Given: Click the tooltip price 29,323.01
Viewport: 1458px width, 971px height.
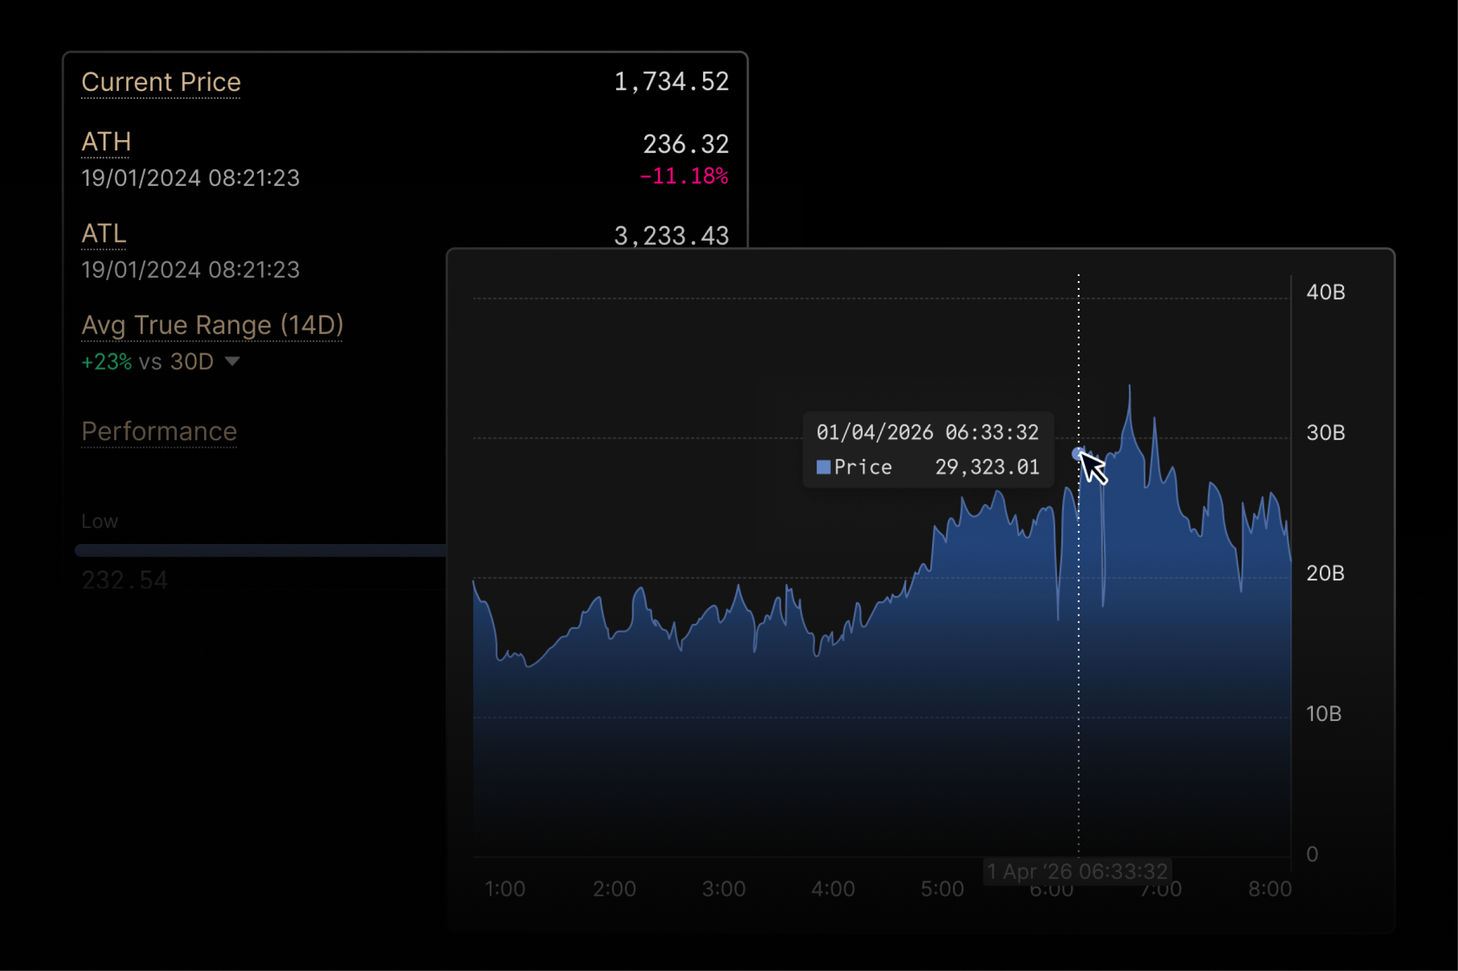Looking at the screenshot, I should (x=987, y=467).
